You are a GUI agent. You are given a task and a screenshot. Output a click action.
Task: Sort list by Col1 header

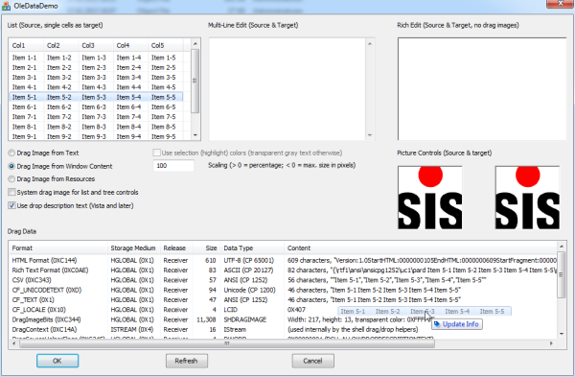(26, 45)
